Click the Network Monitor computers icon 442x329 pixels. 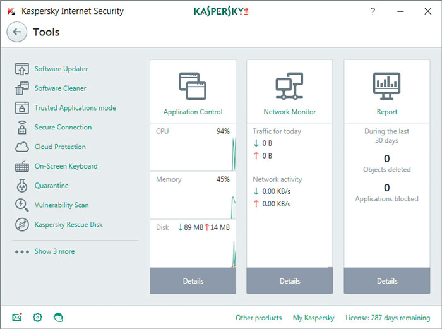coord(289,86)
